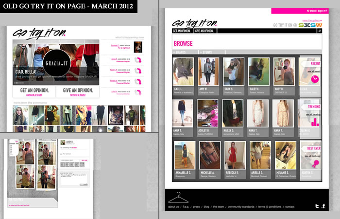Screen dimensions: 340x219
Task: Open the 'blog' footer link
Action: click(x=206, y=207)
